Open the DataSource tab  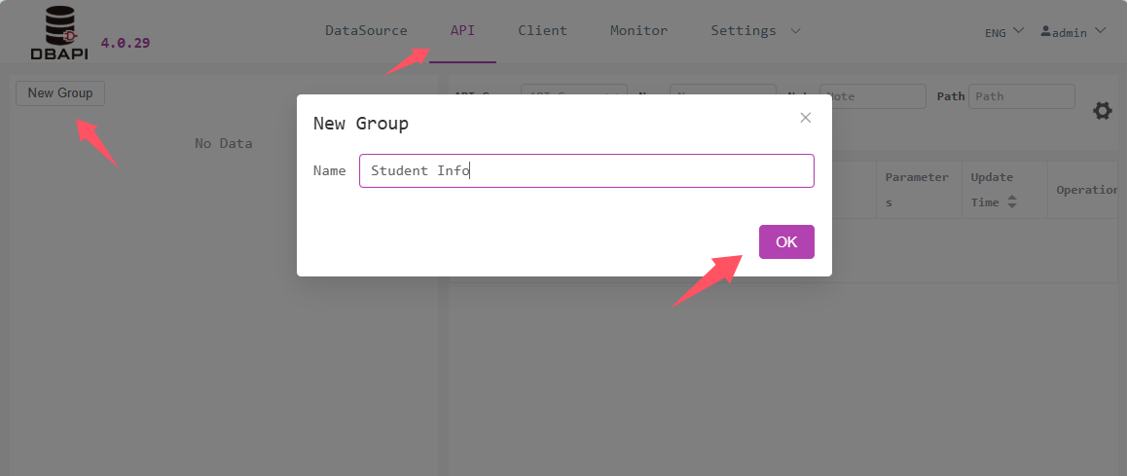click(x=367, y=31)
